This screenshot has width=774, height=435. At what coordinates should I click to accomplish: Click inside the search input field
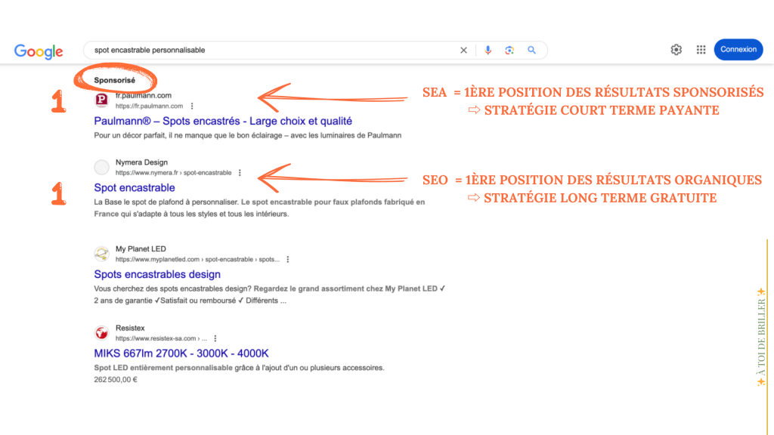pos(272,50)
